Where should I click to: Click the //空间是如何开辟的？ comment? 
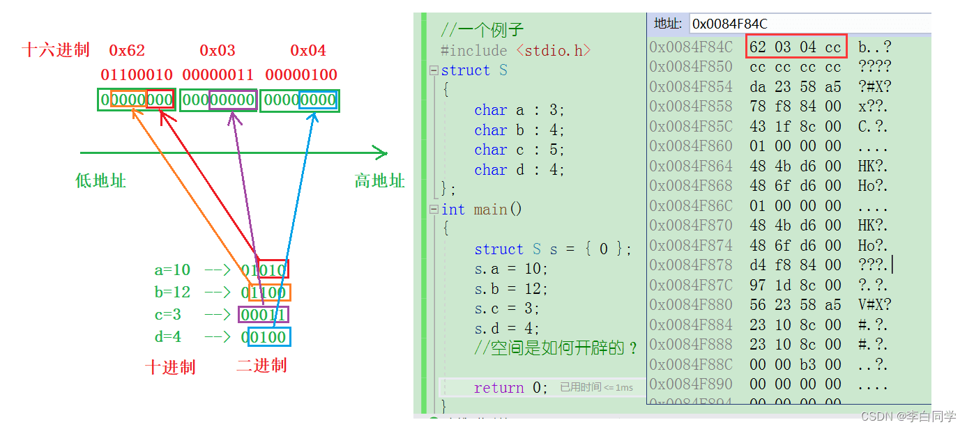[x=556, y=348]
